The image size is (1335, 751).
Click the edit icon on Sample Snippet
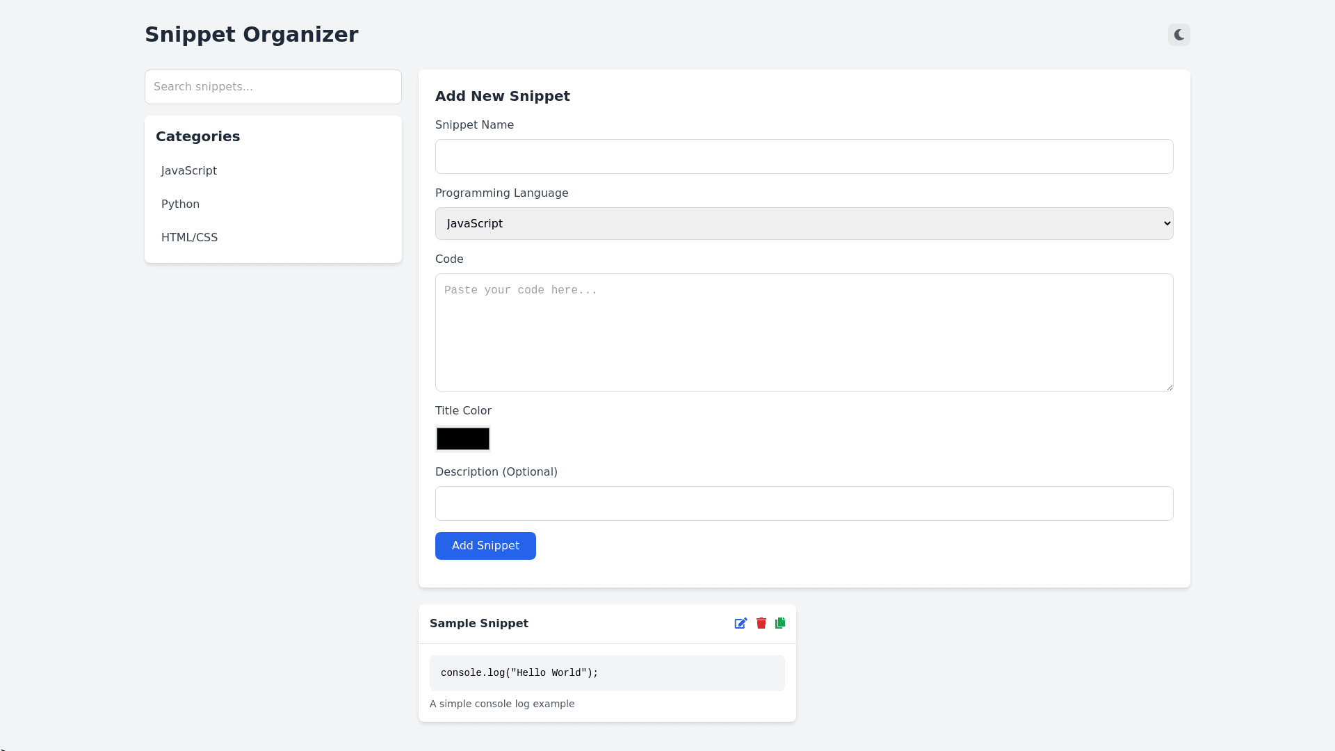click(741, 624)
